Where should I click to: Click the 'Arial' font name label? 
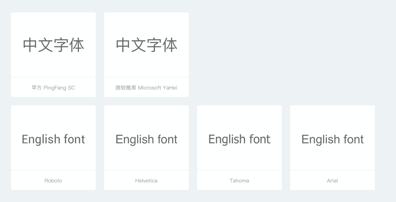(333, 181)
